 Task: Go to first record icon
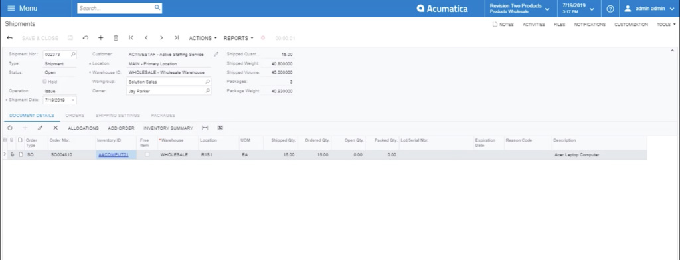131,38
